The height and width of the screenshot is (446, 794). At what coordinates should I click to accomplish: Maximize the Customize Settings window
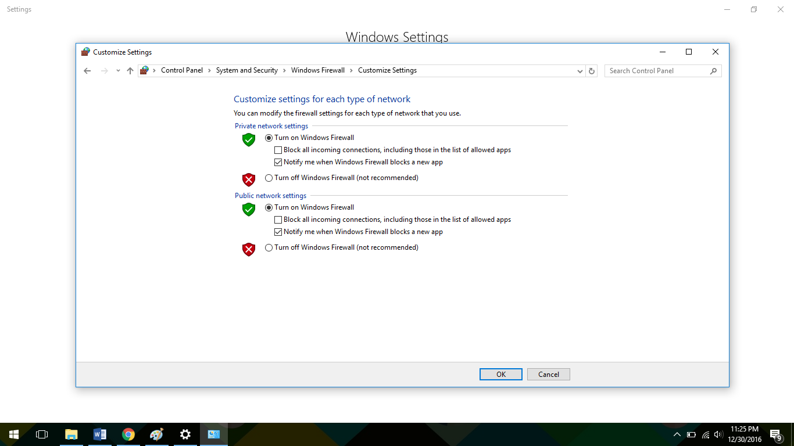[x=689, y=52]
